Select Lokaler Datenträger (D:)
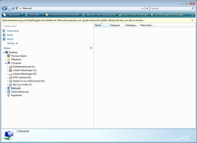This screenshot has height=143, width=197. pos(25,74)
